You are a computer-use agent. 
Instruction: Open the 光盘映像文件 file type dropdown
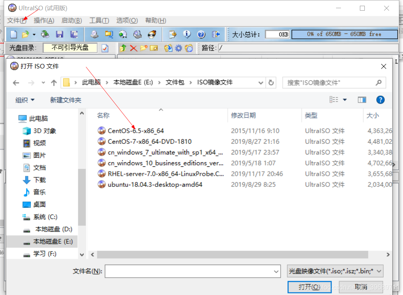[335, 271]
